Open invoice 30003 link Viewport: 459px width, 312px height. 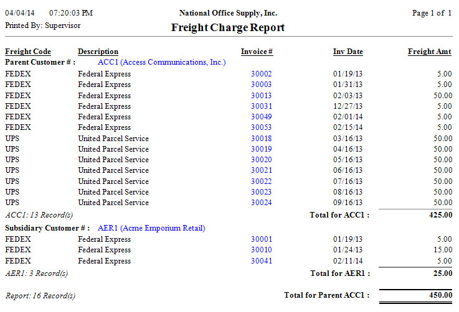pyautogui.click(x=261, y=85)
